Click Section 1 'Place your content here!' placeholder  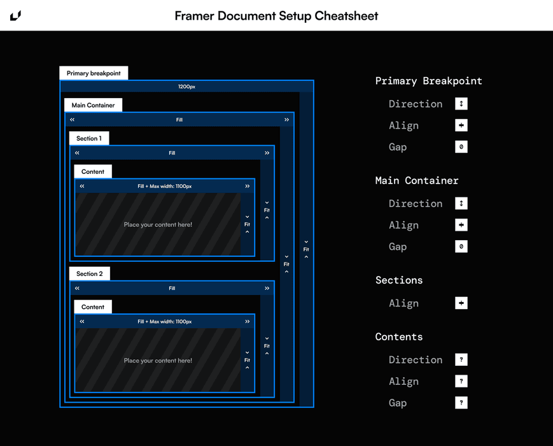pos(158,224)
